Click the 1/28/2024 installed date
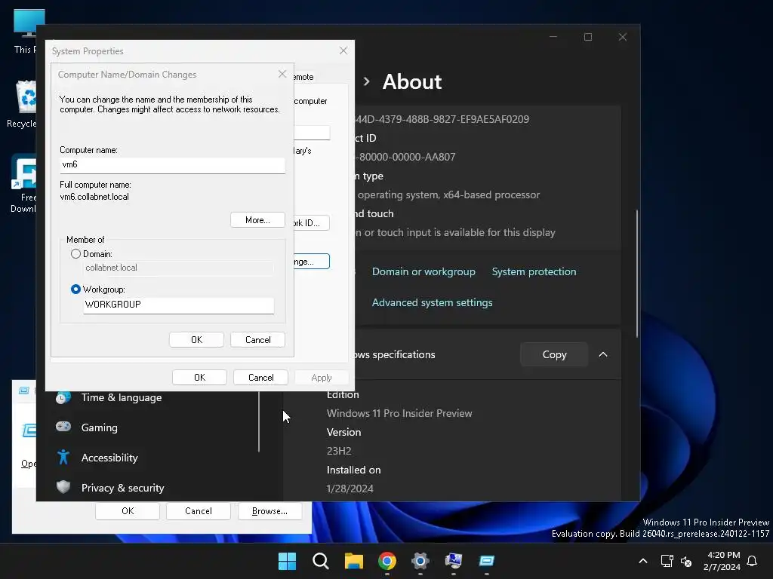773x579 pixels. (350, 489)
